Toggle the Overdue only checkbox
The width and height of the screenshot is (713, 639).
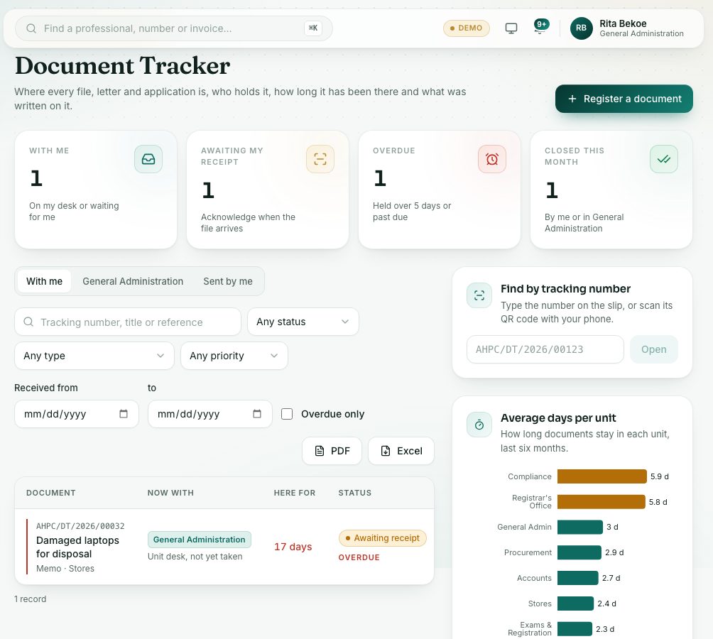click(x=287, y=414)
